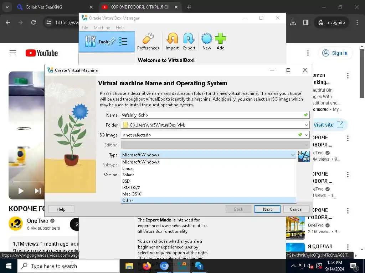Click the Next button in the wizard
Image resolution: width=365 pixels, height=273 pixels.
pos(267,209)
